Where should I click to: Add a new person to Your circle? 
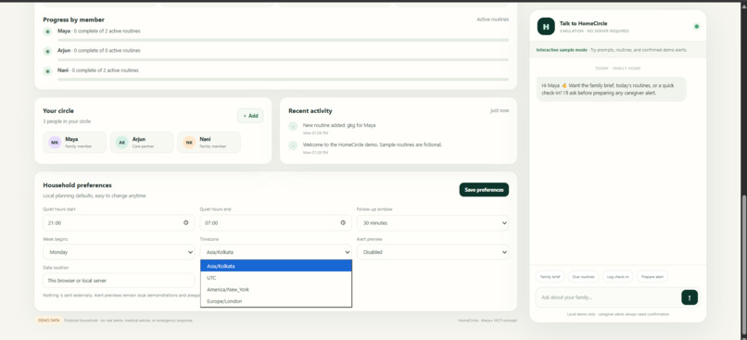[250, 116]
